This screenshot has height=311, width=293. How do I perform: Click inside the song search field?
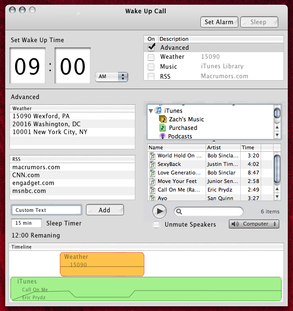208,211
